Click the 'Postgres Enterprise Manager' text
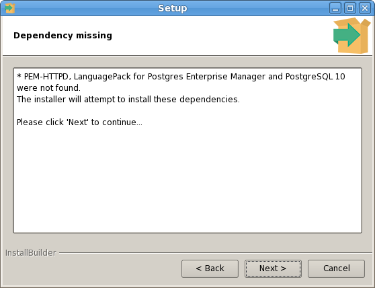The width and height of the screenshot is (375, 288). coord(206,77)
